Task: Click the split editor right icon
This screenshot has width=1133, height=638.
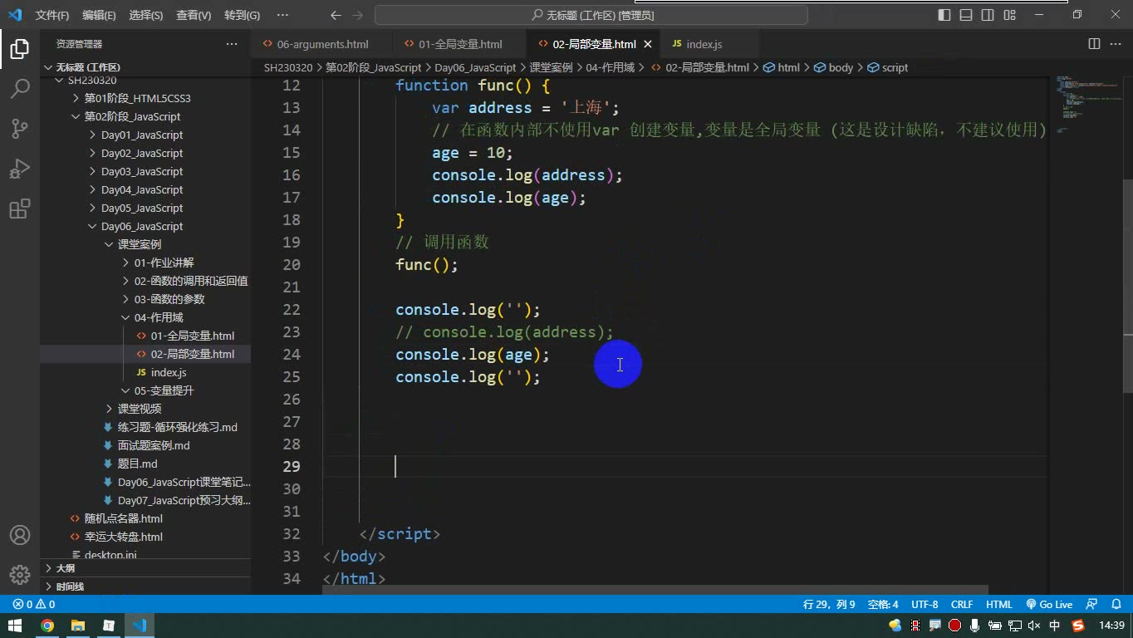Action: (1094, 44)
